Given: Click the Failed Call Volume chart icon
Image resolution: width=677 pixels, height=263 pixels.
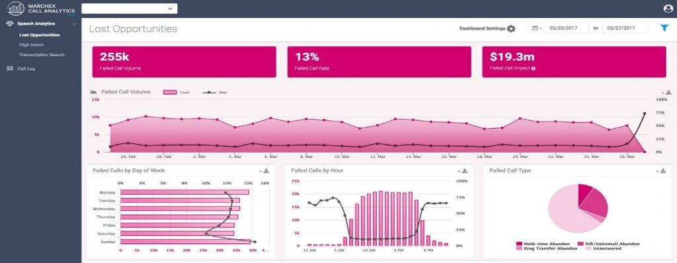Looking at the screenshot, I should [x=93, y=92].
